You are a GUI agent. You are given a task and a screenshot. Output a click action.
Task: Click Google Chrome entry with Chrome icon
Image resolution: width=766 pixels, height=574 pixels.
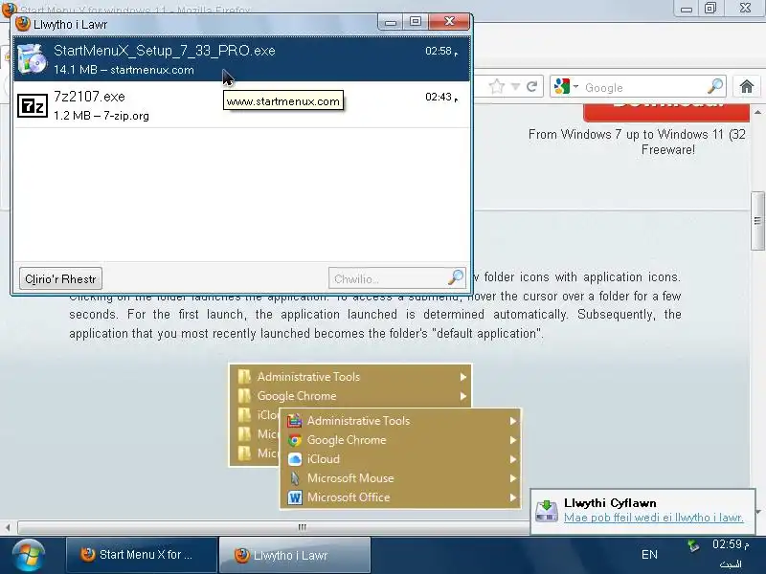(x=400, y=440)
